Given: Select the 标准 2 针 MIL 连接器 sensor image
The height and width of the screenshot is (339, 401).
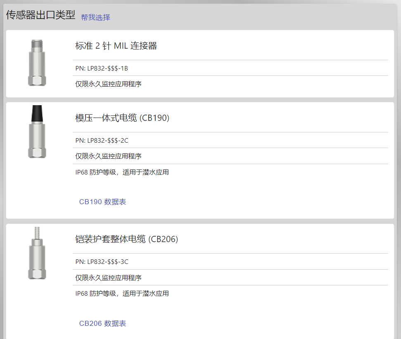Looking at the screenshot, I should click(37, 63).
